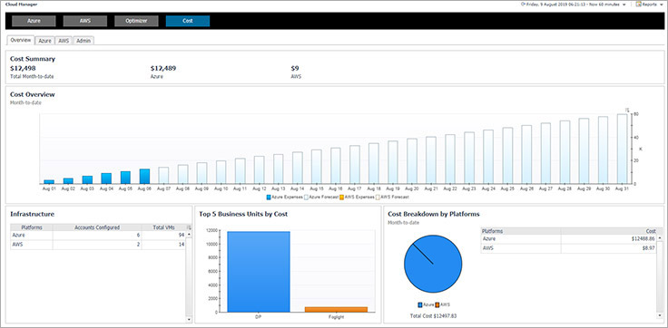Click the Reports icon in header
The width and height of the screenshot is (668, 328).
pyautogui.click(x=639, y=5)
